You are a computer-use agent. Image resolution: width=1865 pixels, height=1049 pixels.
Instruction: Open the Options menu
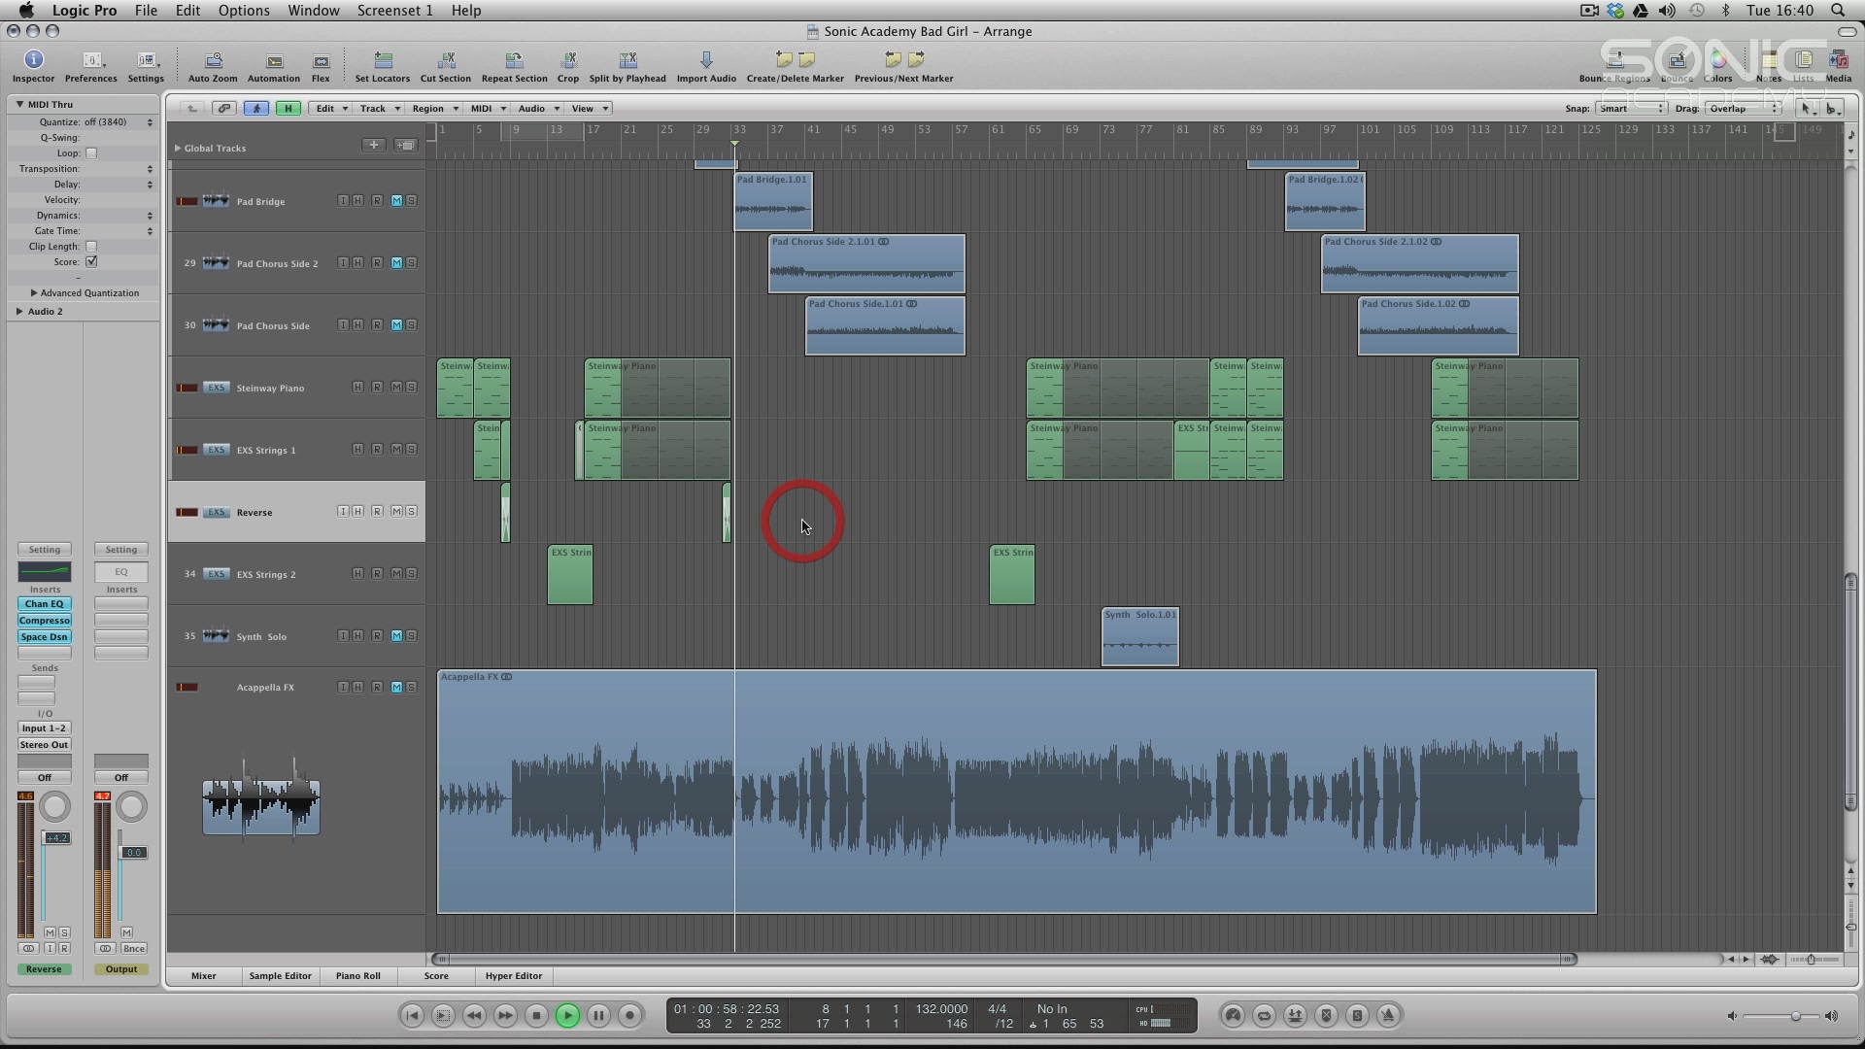coord(244,11)
